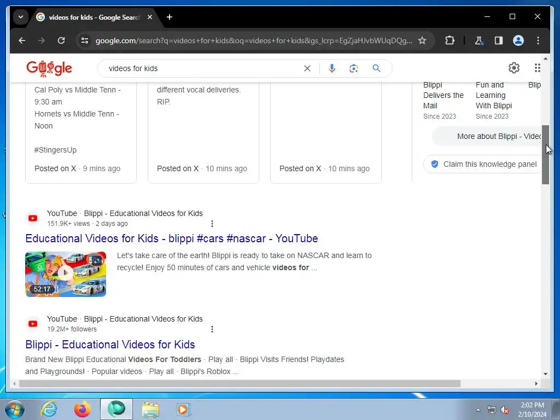The image size is (560, 420).
Task: Open the Chrome profile avatar
Action: [518, 40]
